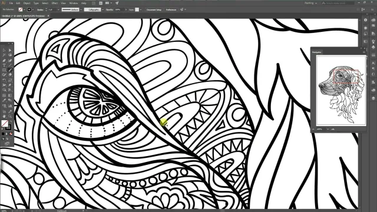Click the Swap Fill and Stroke arrow

tap(11, 121)
